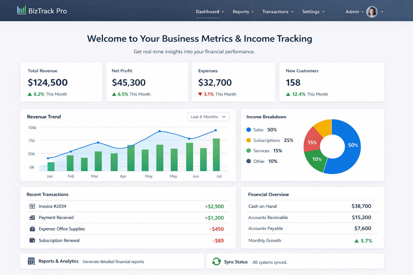The image size is (413, 275).
Task: Click the Admin profile avatar picture
Action: (372, 12)
